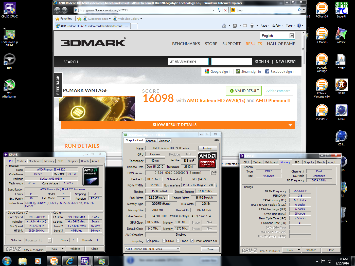Open IE Page menu dropdown
Screen dimensions: 355x266
265,26
